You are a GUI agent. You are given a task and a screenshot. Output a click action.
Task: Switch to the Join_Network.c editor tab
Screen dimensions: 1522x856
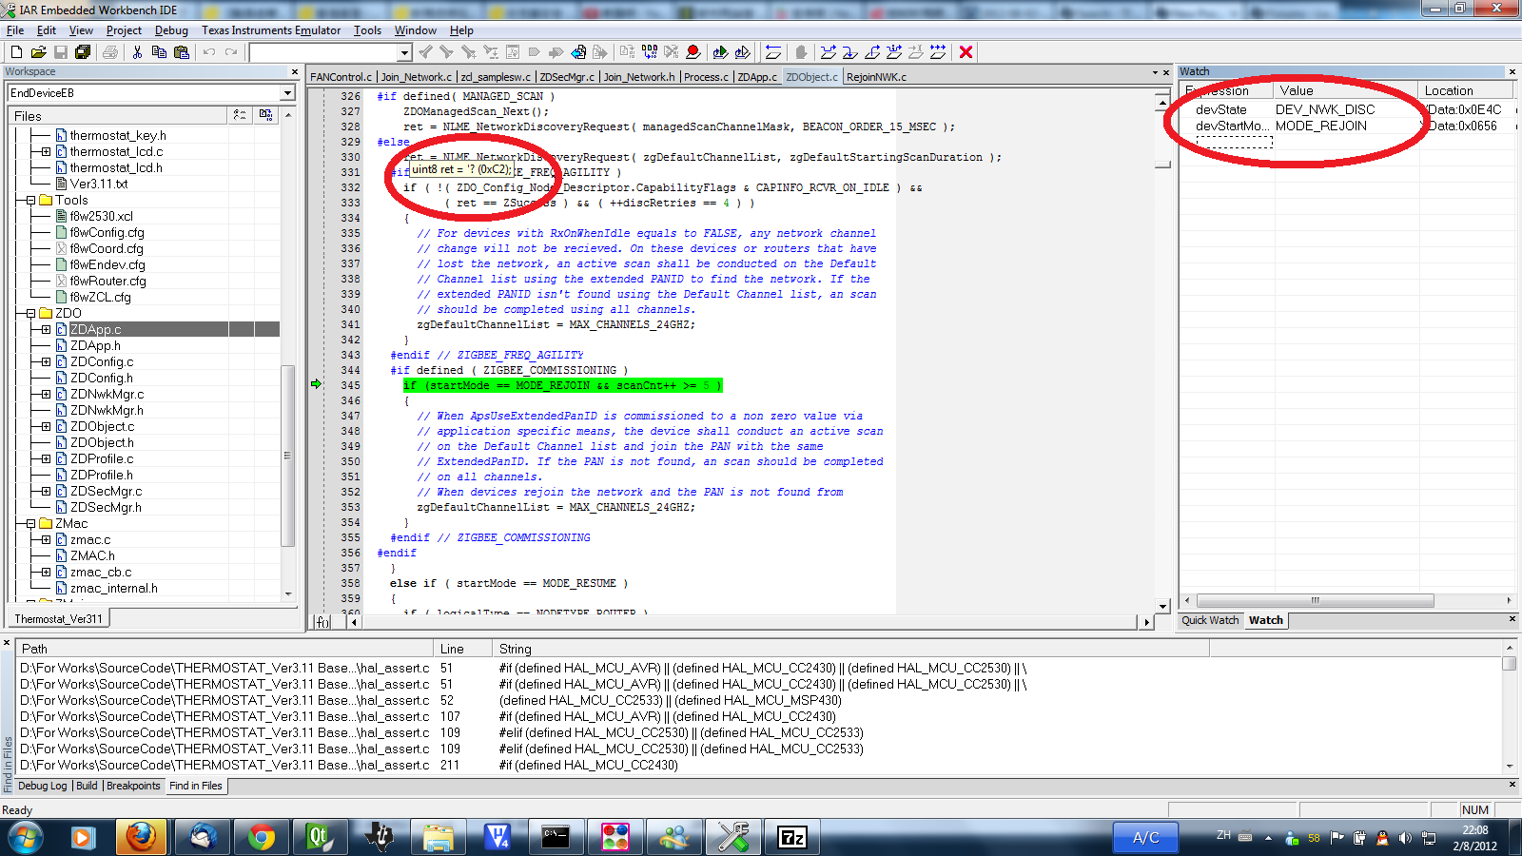[417, 77]
